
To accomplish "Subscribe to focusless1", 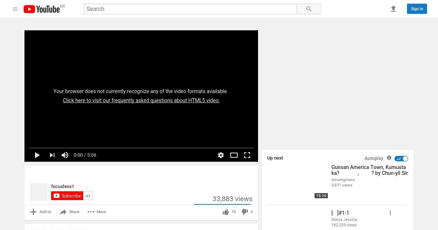I will pyautogui.click(x=67, y=196).
